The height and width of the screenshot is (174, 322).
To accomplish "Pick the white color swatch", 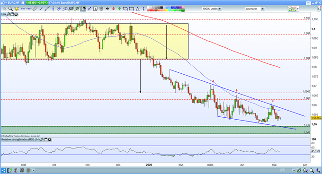I will coord(148,8).
